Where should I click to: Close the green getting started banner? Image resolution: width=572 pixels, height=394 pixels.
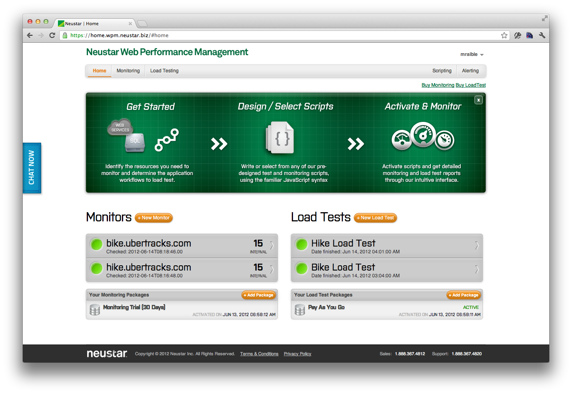[478, 100]
